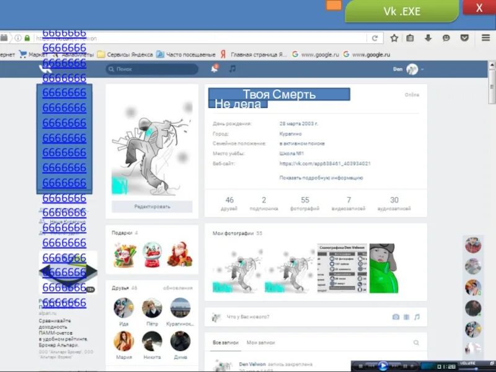496x372 pixels.
Task: Search wall posts with the magnifier icon
Action: point(416,343)
